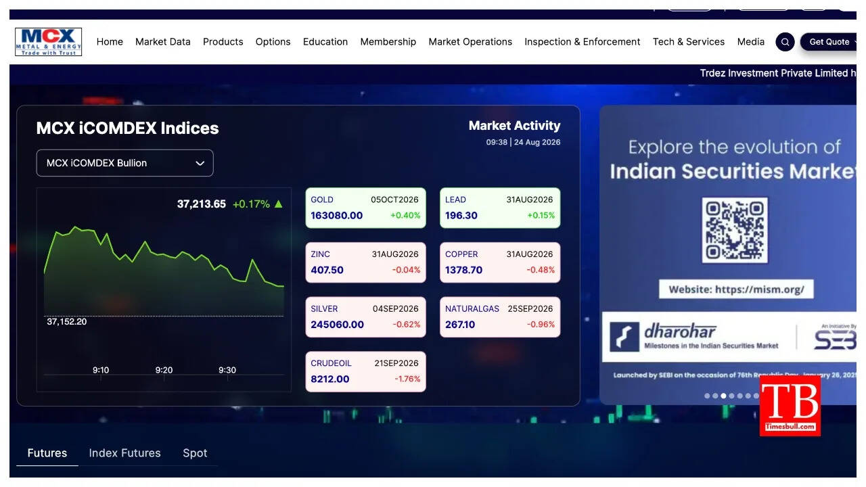Click the gold price 163080.00
This screenshot has width=866, height=487.
click(x=337, y=216)
